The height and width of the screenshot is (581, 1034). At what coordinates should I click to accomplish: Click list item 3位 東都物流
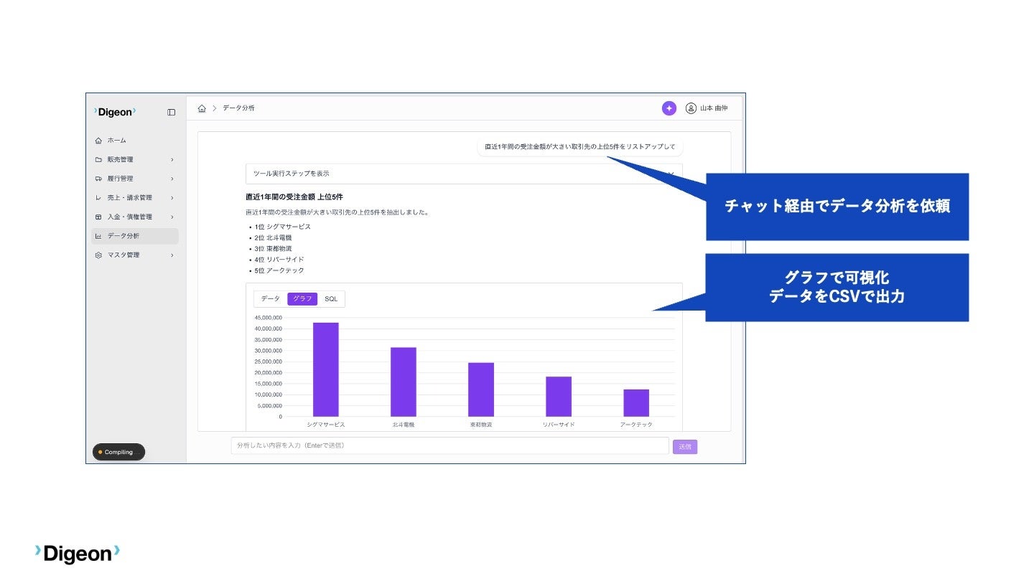pyautogui.click(x=274, y=248)
